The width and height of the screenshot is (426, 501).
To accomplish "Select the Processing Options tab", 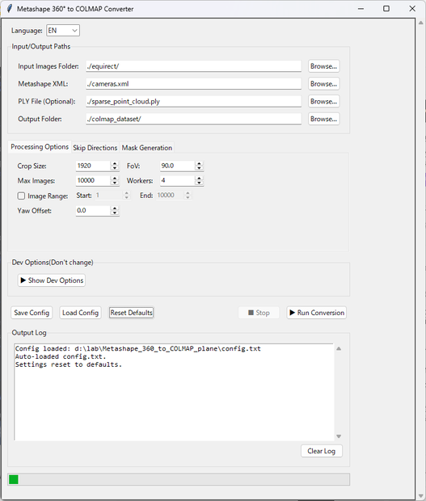I will pos(40,146).
